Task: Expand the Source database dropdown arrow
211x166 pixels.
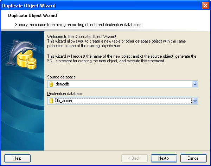Action: [195, 84]
